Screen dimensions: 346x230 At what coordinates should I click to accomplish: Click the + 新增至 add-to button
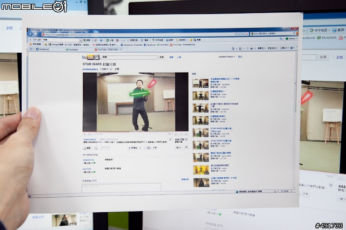pyautogui.click(x=133, y=148)
